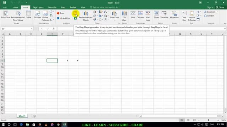
Task: Zoom in with the plus button
Action: (218, 120)
